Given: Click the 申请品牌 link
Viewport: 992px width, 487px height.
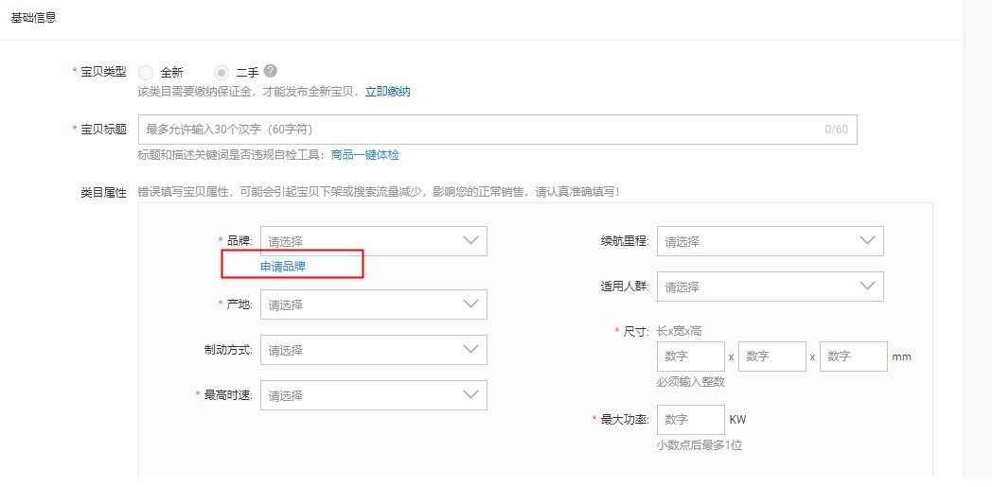Looking at the screenshot, I should [283, 267].
